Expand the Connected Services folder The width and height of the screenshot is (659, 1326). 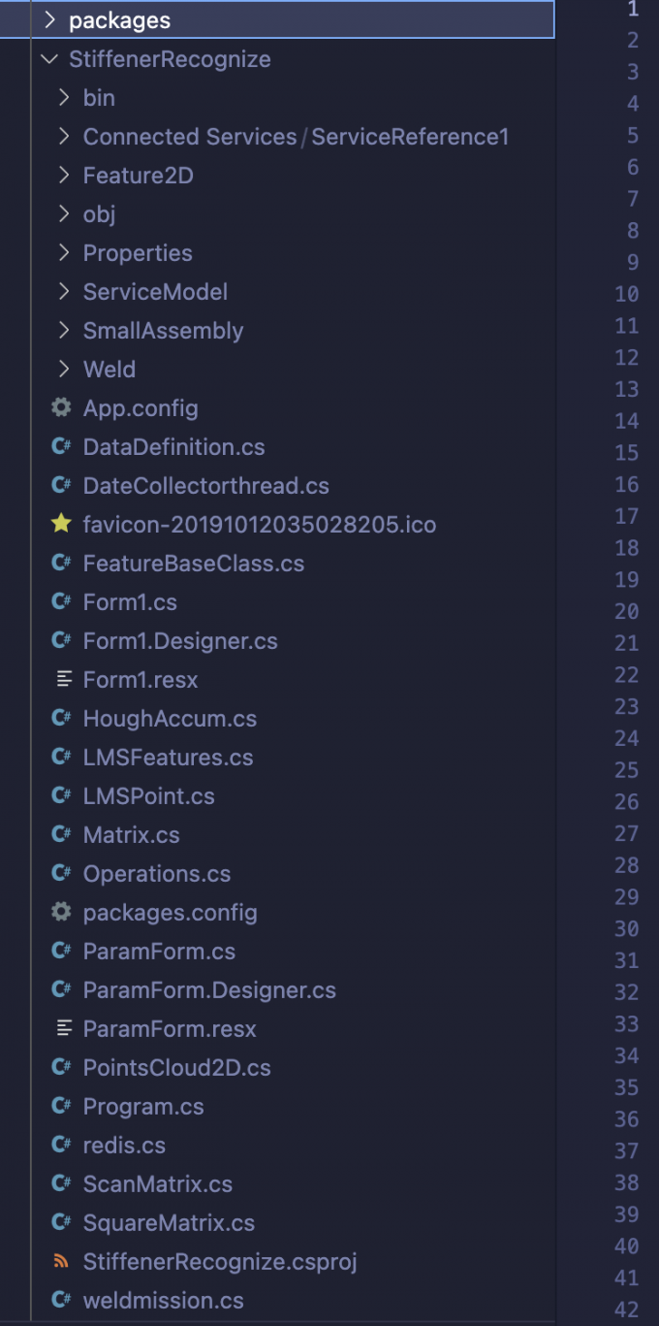click(x=64, y=137)
